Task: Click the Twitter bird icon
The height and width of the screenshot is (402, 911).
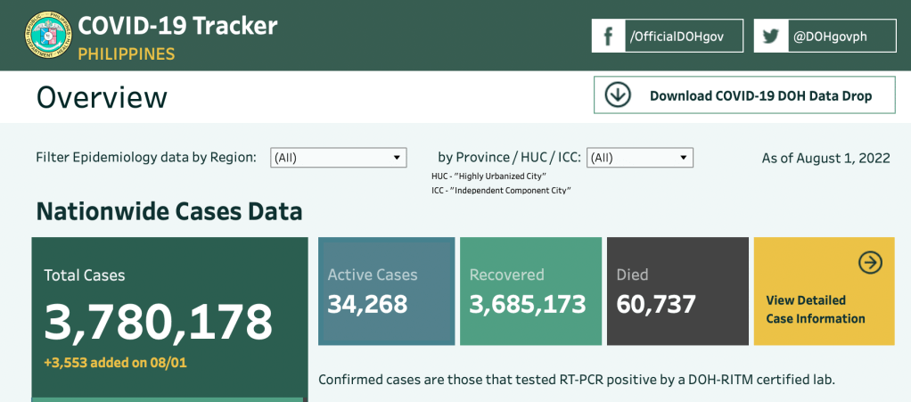Action: [771, 37]
